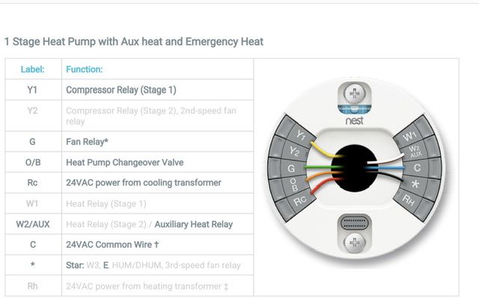Click the blue bubble level on the base
Image resolution: width=479 pixels, height=303 pixels.
click(x=355, y=106)
